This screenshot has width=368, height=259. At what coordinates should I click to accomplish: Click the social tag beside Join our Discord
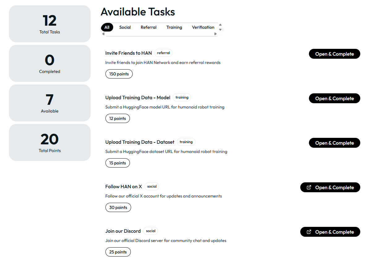151,231
